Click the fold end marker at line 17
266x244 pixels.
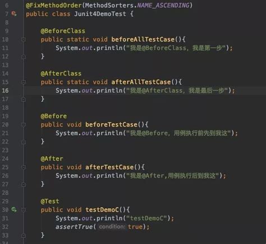(24, 99)
